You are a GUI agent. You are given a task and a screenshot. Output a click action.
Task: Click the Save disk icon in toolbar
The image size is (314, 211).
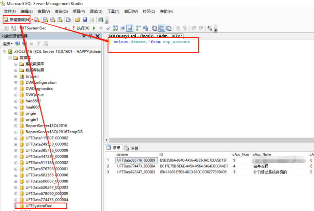pyautogui.click(x=85, y=20)
